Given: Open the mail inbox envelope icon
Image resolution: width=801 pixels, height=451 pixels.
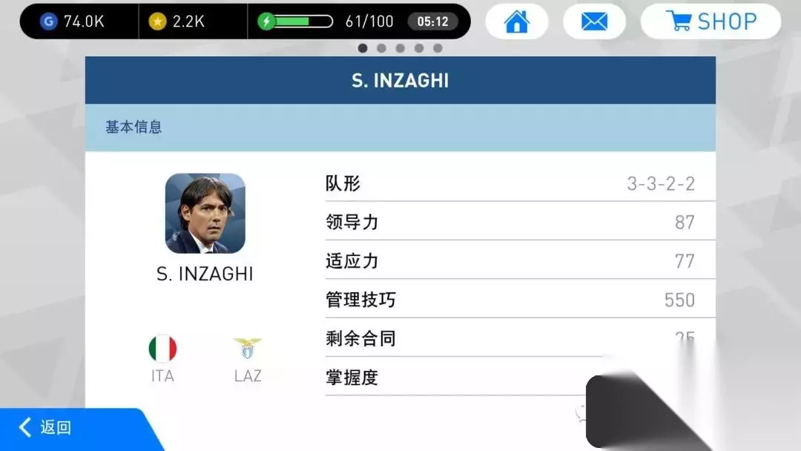Looking at the screenshot, I should point(594,22).
